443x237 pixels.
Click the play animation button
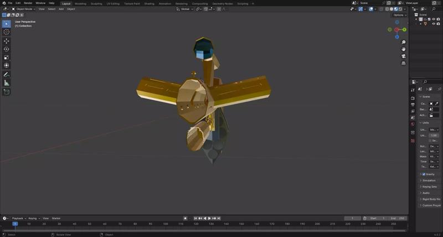pyautogui.click(x=209, y=218)
